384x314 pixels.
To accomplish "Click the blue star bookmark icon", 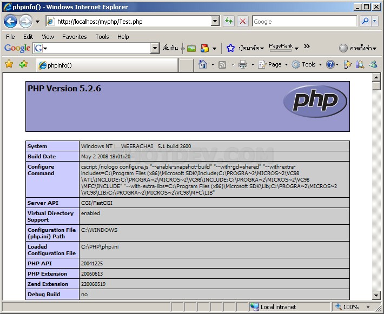I will (x=230, y=48).
